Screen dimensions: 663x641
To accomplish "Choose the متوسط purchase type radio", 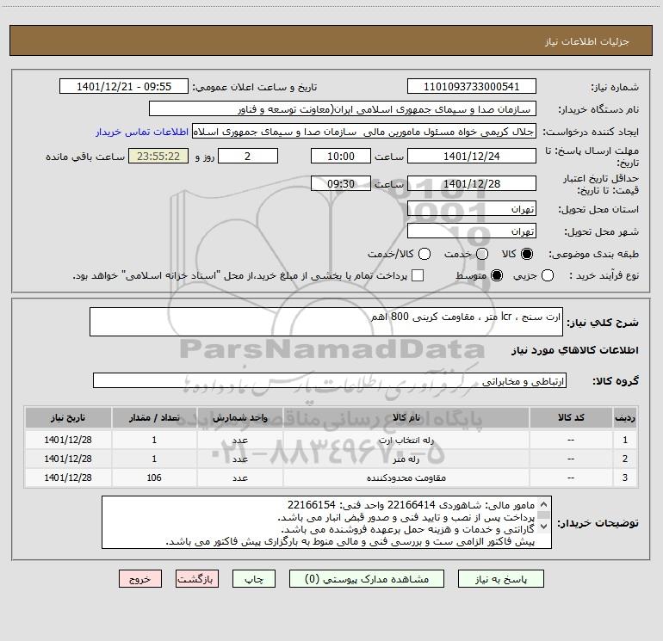I will pos(497,275).
